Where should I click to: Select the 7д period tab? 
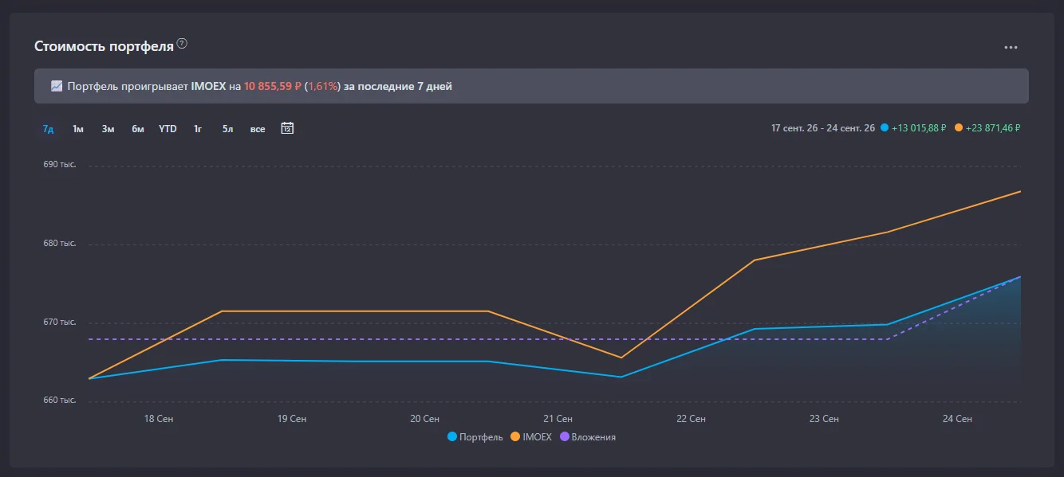coord(48,129)
